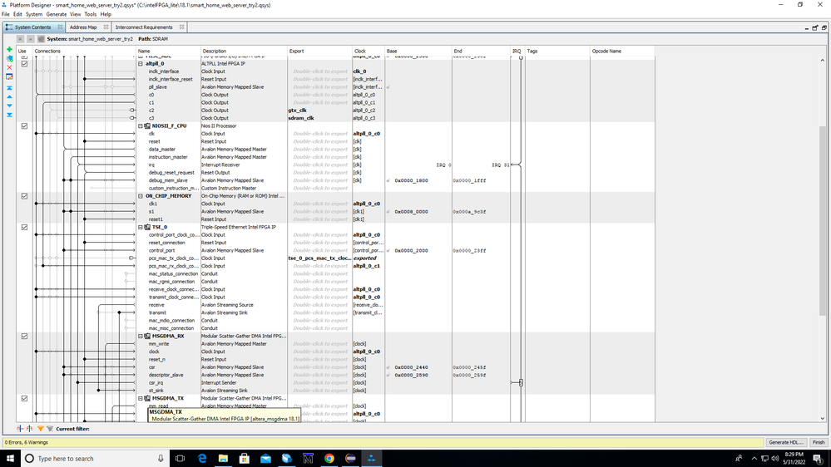Click the second red-blue connection display icon
Screen dimensions: 831x467
click(x=30, y=429)
